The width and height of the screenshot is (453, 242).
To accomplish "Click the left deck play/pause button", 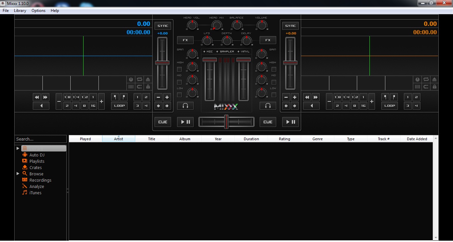I will click(x=185, y=122).
